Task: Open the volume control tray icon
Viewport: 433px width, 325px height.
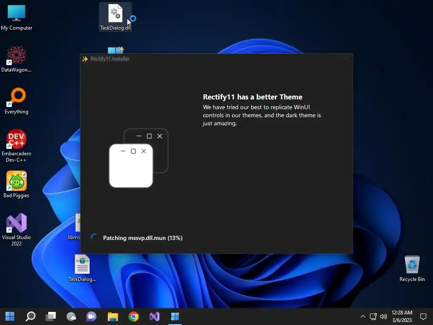Action: [384, 317]
